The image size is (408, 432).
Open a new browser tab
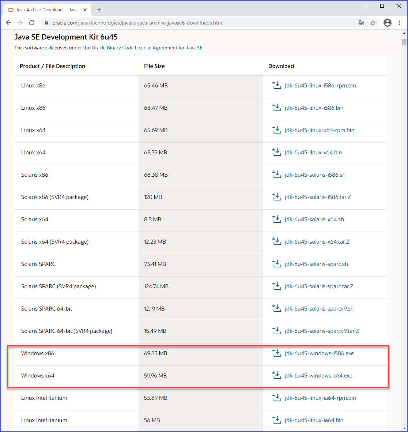[x=99, y=10]
